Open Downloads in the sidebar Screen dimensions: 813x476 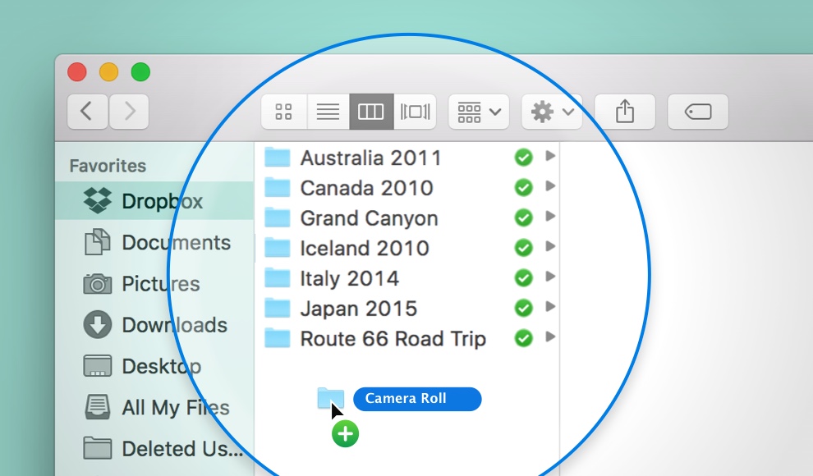coord(174,325)
